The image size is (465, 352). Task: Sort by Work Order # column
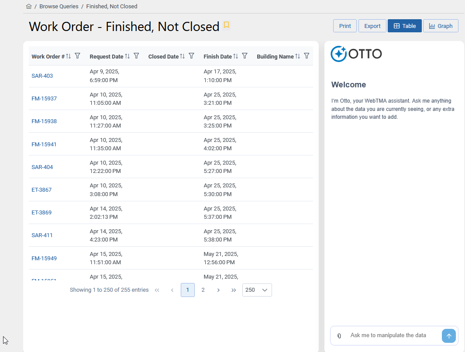pos(68,56)
